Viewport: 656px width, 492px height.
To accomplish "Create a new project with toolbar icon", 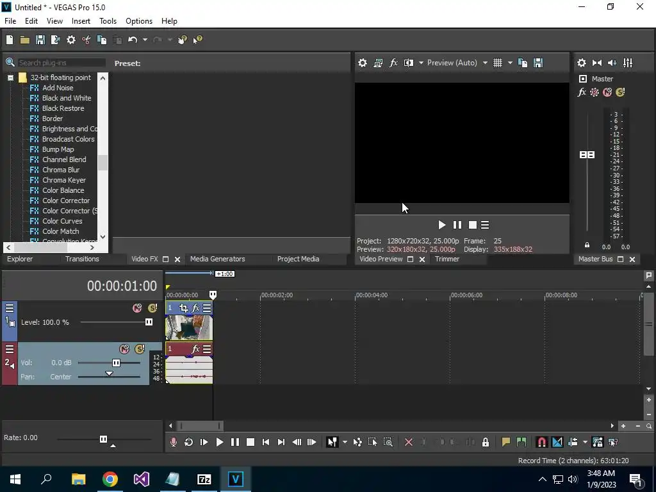I will pyautogui.click(x=10, y=40).
